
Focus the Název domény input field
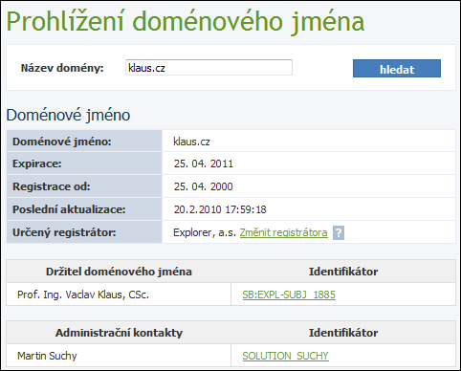point(209,68)
